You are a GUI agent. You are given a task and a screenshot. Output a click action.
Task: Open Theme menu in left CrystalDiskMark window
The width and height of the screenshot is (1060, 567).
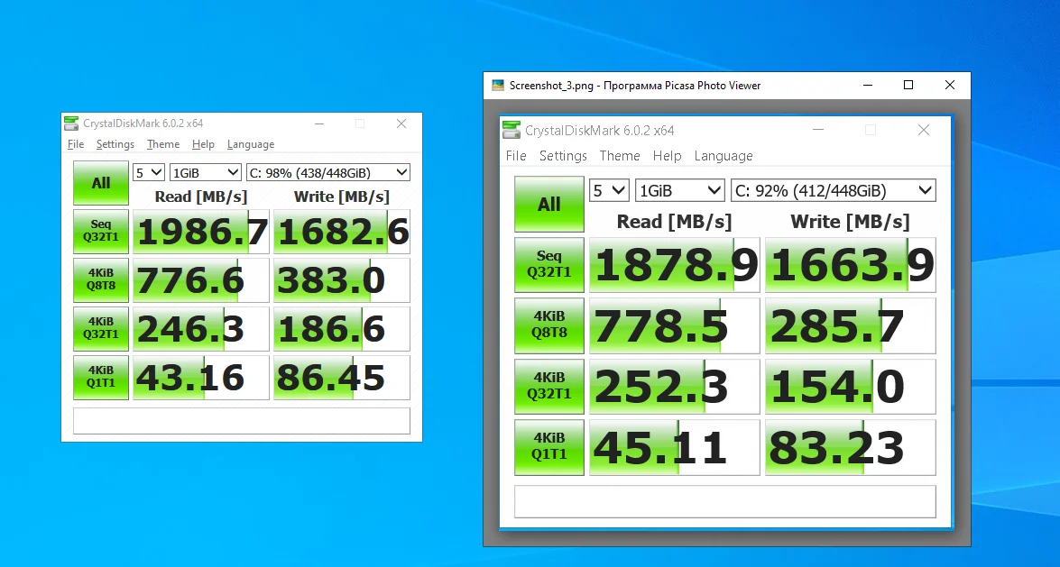(x=163, y=144)
